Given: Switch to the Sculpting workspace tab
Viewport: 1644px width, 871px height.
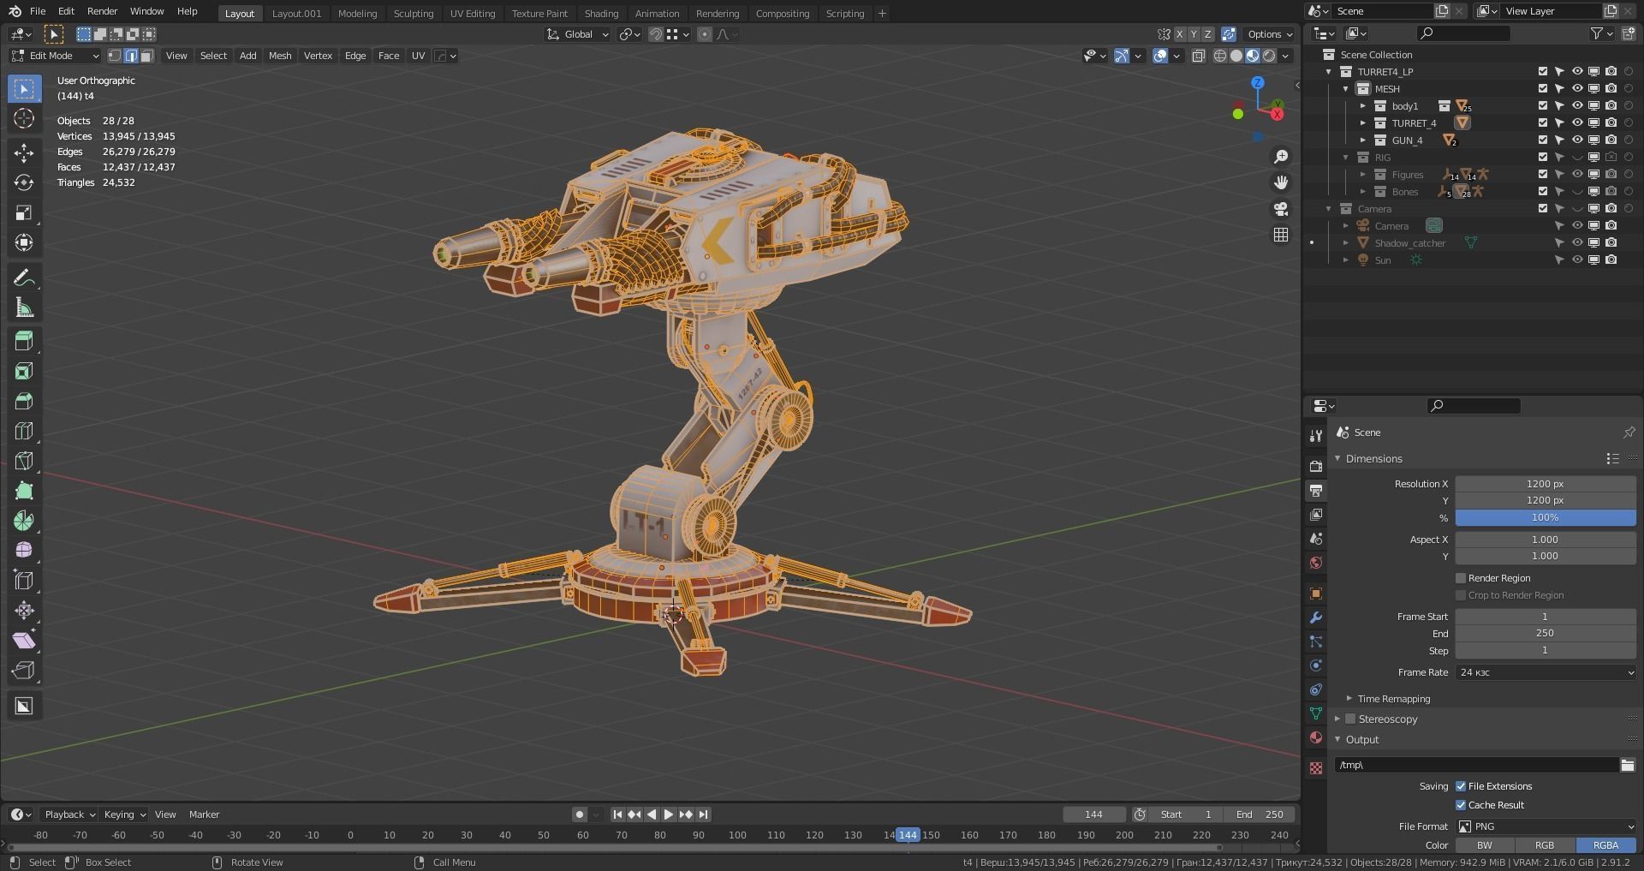Looking at the screenshot, I should [414, 14].
